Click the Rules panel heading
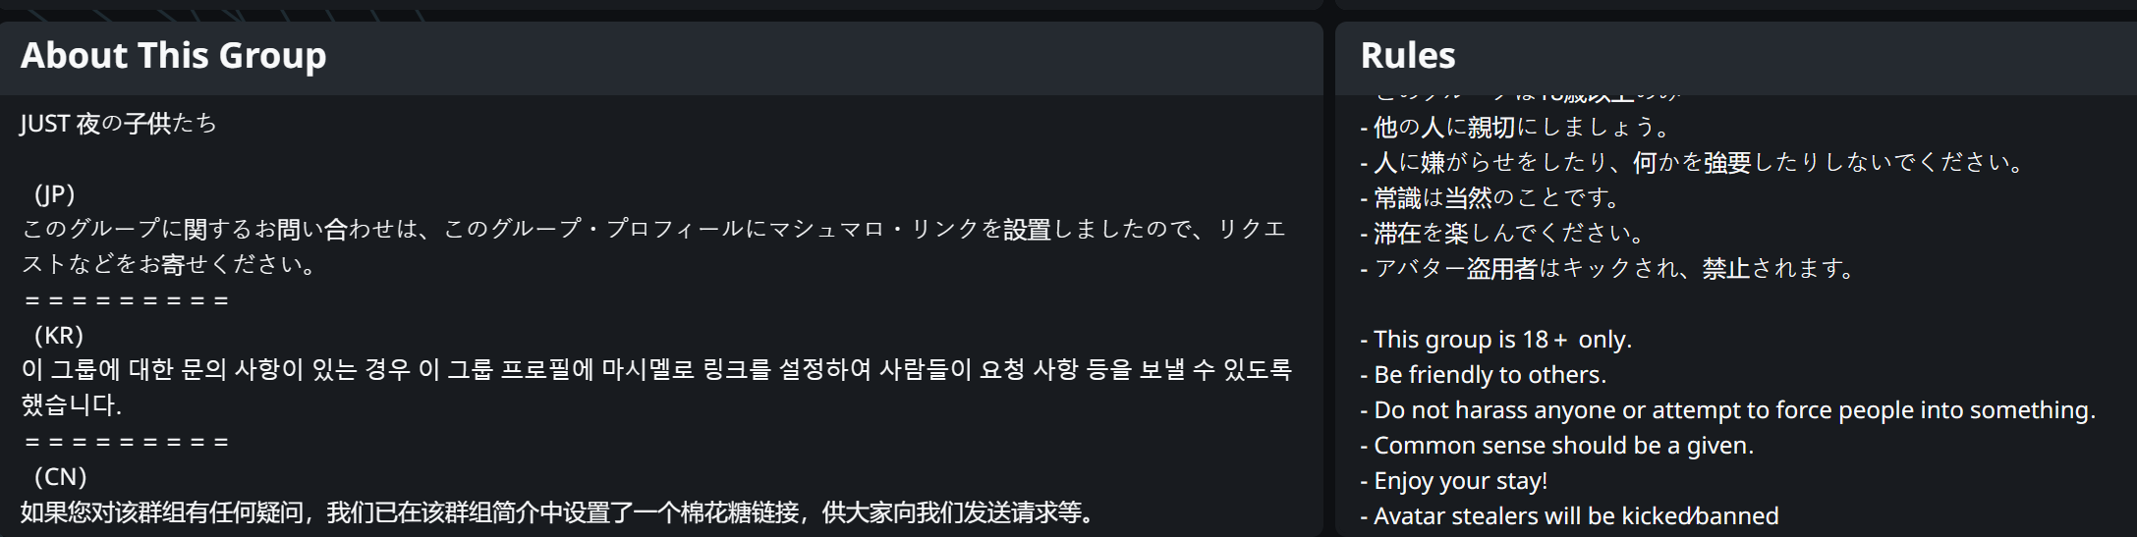The width and height of the screenshot is (2137, 537). [x=1407, y=56]
